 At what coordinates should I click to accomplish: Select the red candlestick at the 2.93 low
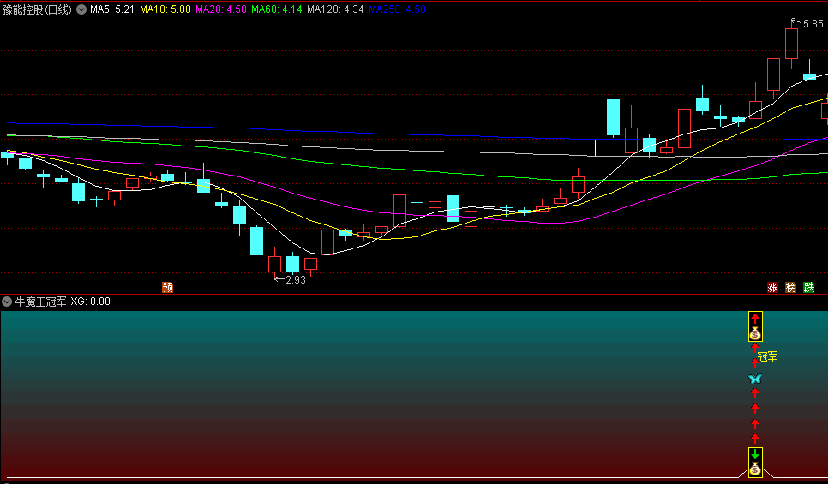click(274, 263)
